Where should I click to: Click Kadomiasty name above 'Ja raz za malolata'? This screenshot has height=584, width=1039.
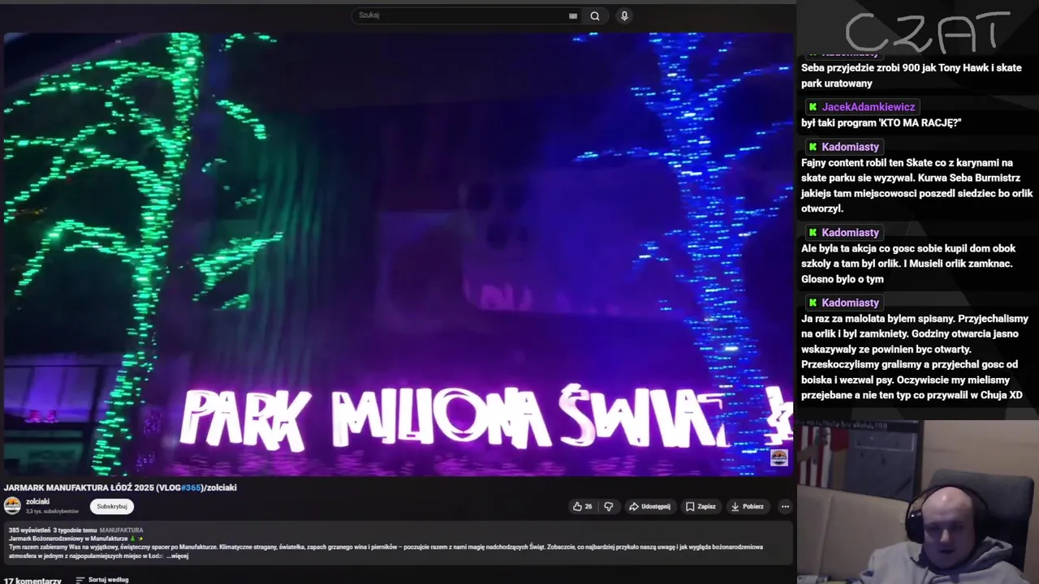[850, 303]
